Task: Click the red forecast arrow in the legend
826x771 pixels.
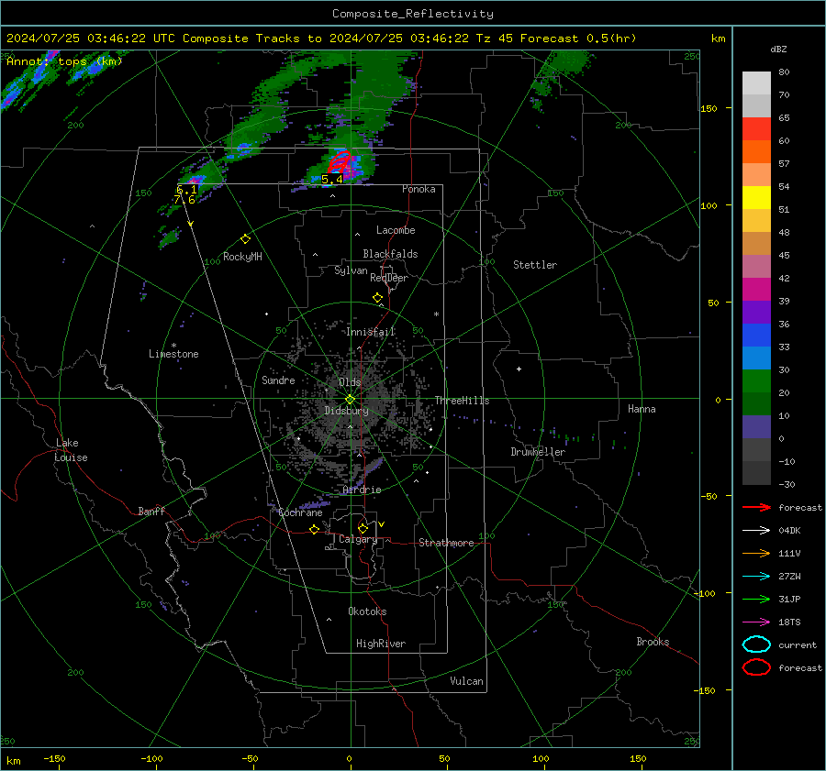Action: pos(756,507)
